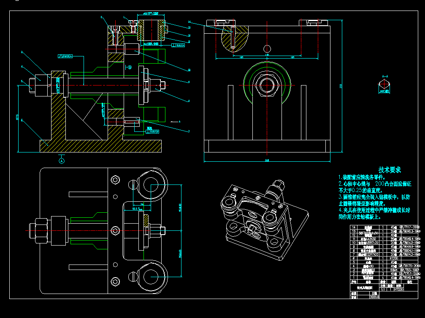Viewport: 425px width, 318px height.
Task: Click the 1:1 scale cell
Action: (383, 289)
